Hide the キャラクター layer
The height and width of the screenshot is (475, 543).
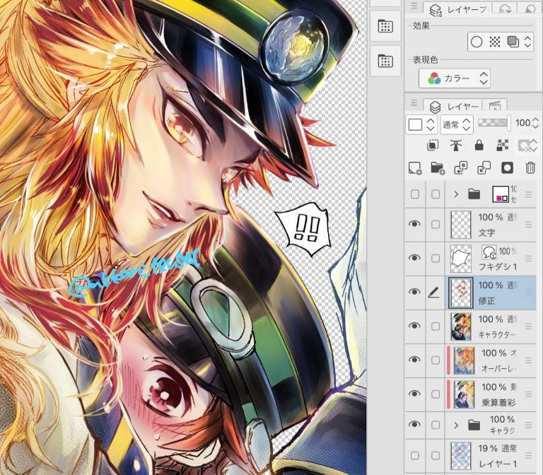[414, 326]
